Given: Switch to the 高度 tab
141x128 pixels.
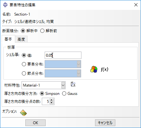Looking at the screenshot, I should pyautogui.click(x=21, y=39).
